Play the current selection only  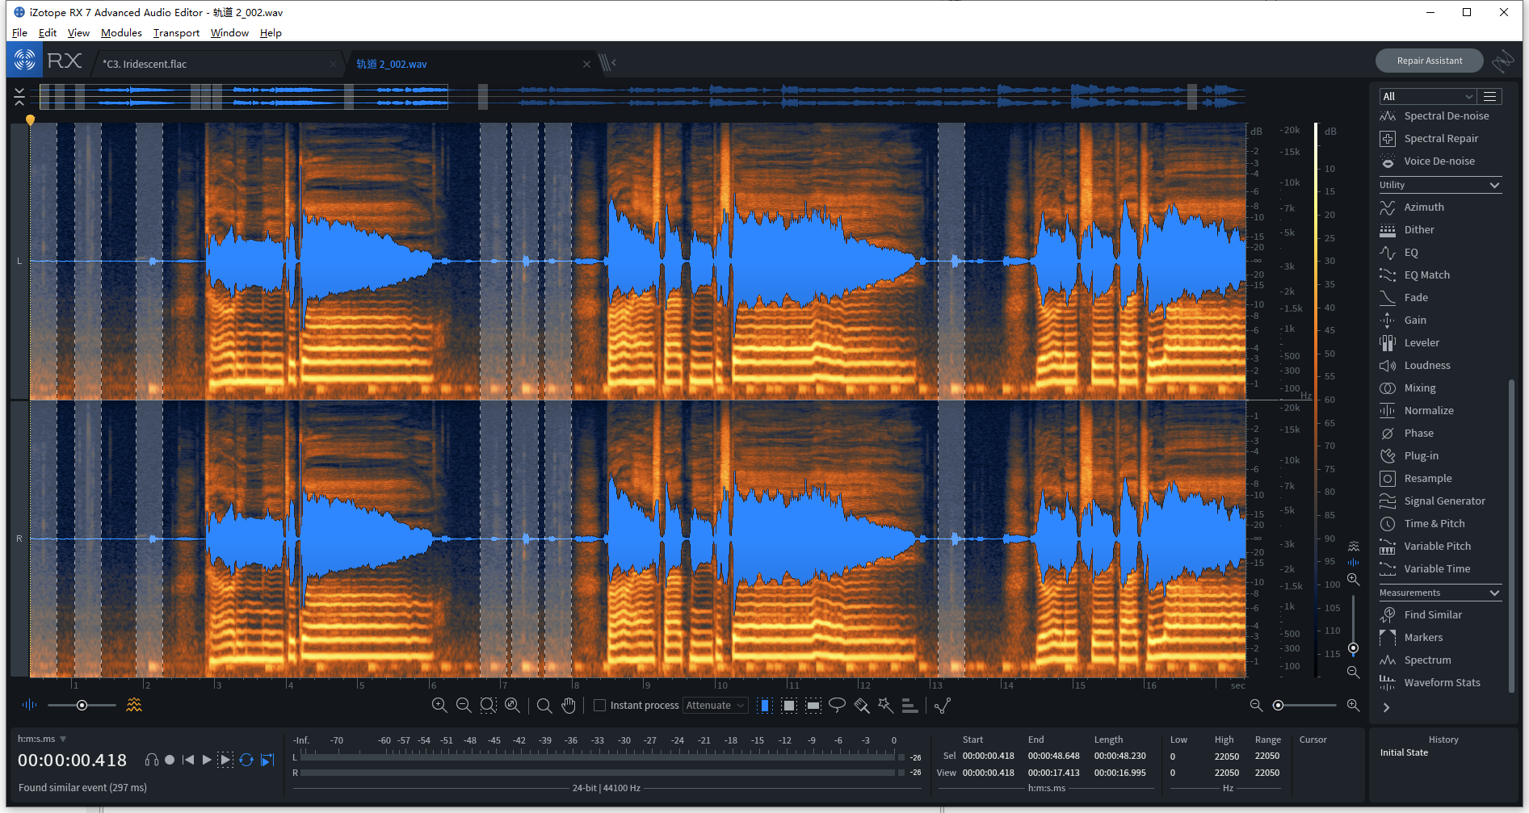pyautogui.click(x=226, y=760)
